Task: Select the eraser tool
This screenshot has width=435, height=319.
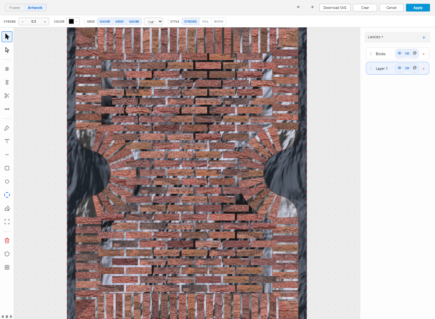Action: pyautogui.click(x=7, y=208)
